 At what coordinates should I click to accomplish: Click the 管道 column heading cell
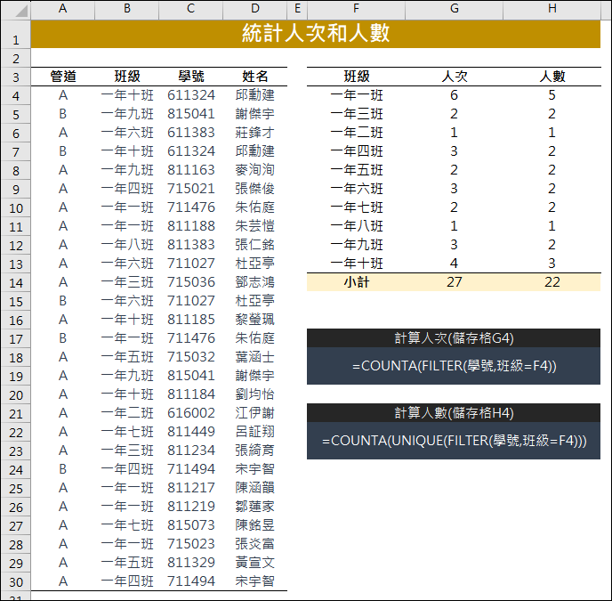click(x=63, y=77)
